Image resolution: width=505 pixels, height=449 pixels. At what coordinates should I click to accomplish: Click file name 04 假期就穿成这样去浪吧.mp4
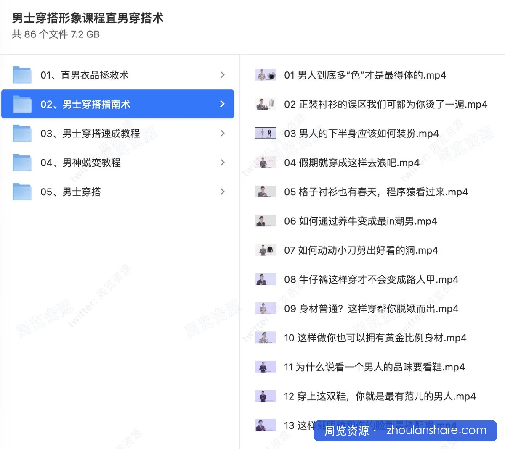(352, 163)
